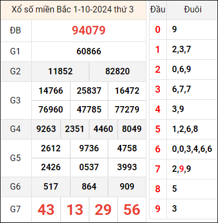Select the G1 prize number 60866
The width and height of the screenshot is (218, 223).
tap(89, 51)
